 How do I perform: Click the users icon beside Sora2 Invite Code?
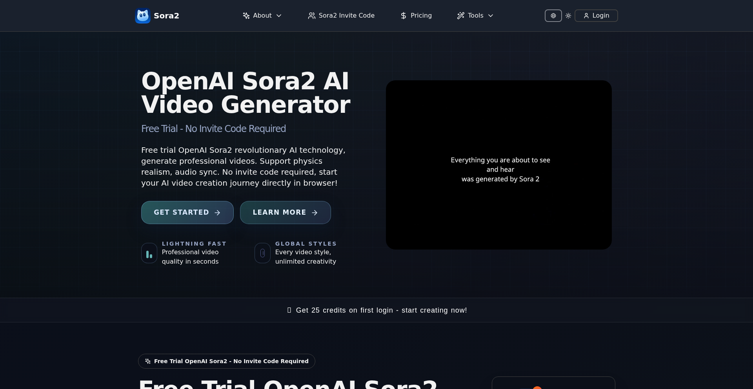point(312,16)
